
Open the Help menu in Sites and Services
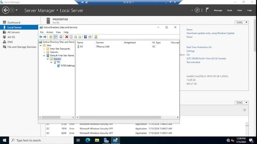(66, 32)
